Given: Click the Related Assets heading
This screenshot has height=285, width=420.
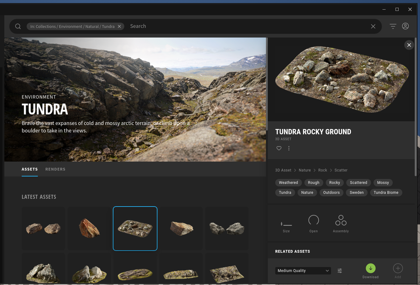Looking at the screenshot, I should pyautogui.click(x=293, y=252).
